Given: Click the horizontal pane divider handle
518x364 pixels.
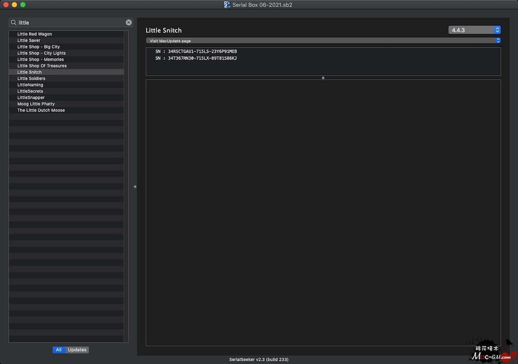Looking at the screenshot, I should (323, 78).
